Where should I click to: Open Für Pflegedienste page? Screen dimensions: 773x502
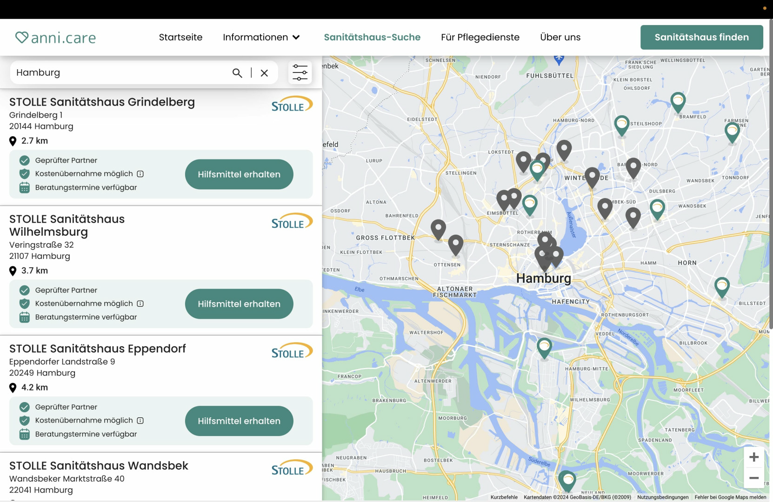point(480,37)
